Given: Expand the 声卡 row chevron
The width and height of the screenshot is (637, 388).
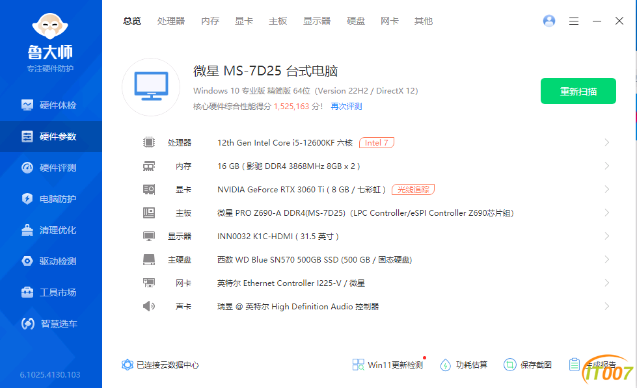Looking at the screenshot, I should coord(607,306).
